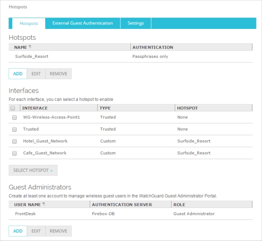Image resolution: width=262 pixels, height=241 pixels.
Task: Click the Guest Administrator role cell
Action: [x=194, y=214]
